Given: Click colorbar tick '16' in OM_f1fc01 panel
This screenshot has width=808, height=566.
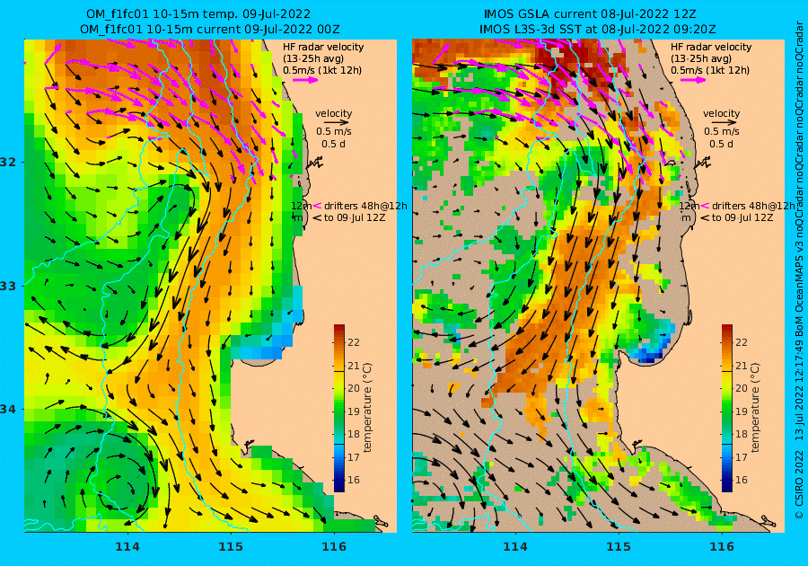Looking at the screenshot, I should [354, 480].
